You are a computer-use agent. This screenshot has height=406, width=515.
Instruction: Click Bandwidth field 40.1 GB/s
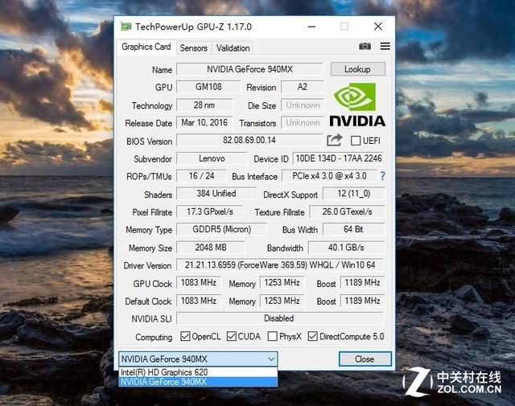346,247
